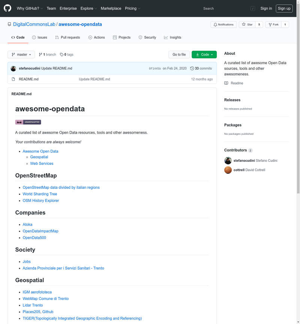Expand the Explore menu
Screen dimensions: 300x324
88,9
